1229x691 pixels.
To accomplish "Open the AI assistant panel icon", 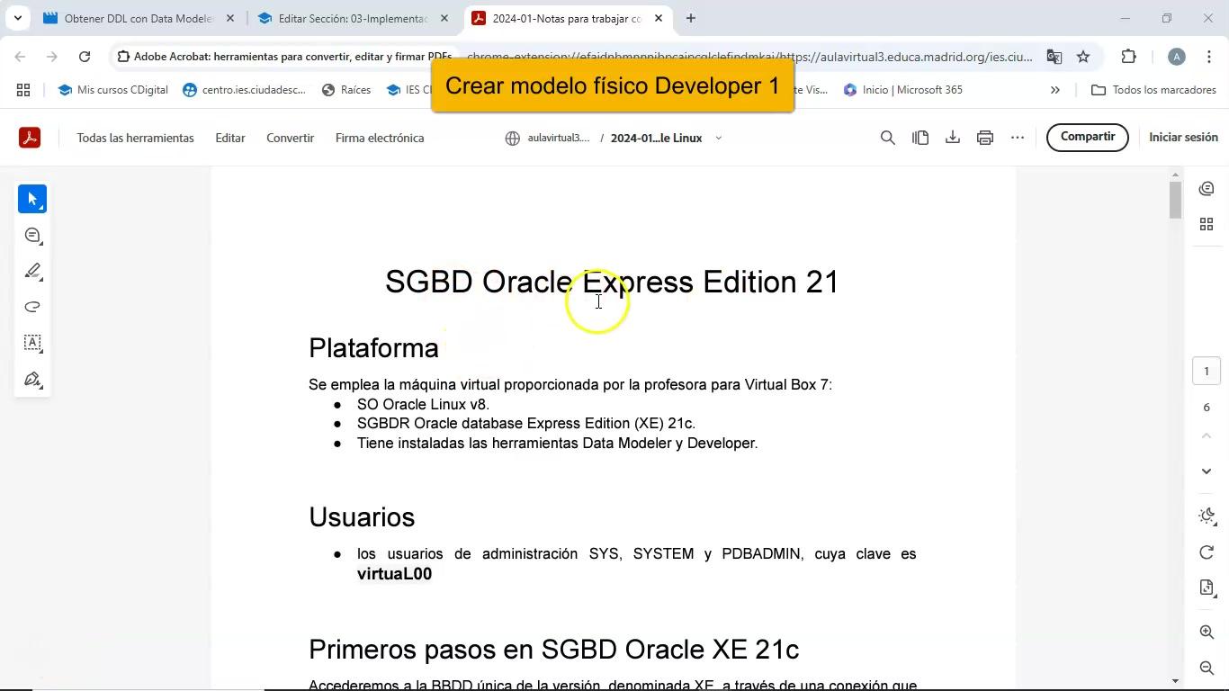I will (x=1207, y=188).
